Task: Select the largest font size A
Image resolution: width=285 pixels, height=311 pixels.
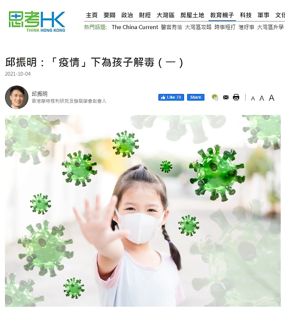Action: click(271, 98)
